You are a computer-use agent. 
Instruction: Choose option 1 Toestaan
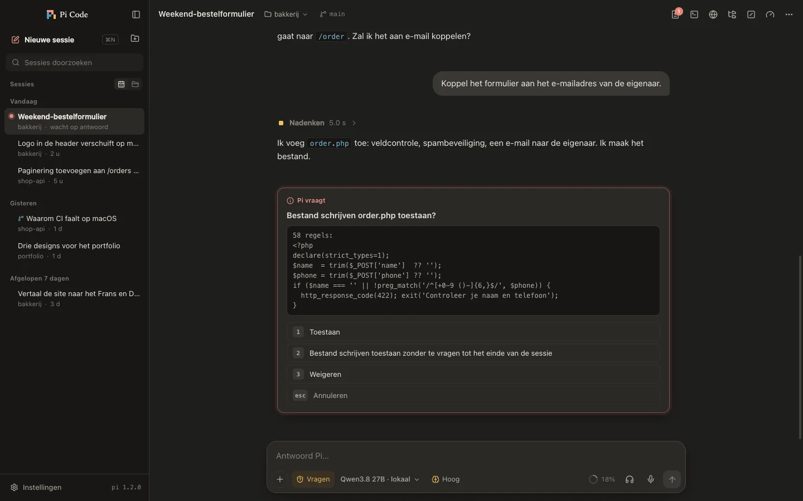pyautogui.click(x=473, y=332)
